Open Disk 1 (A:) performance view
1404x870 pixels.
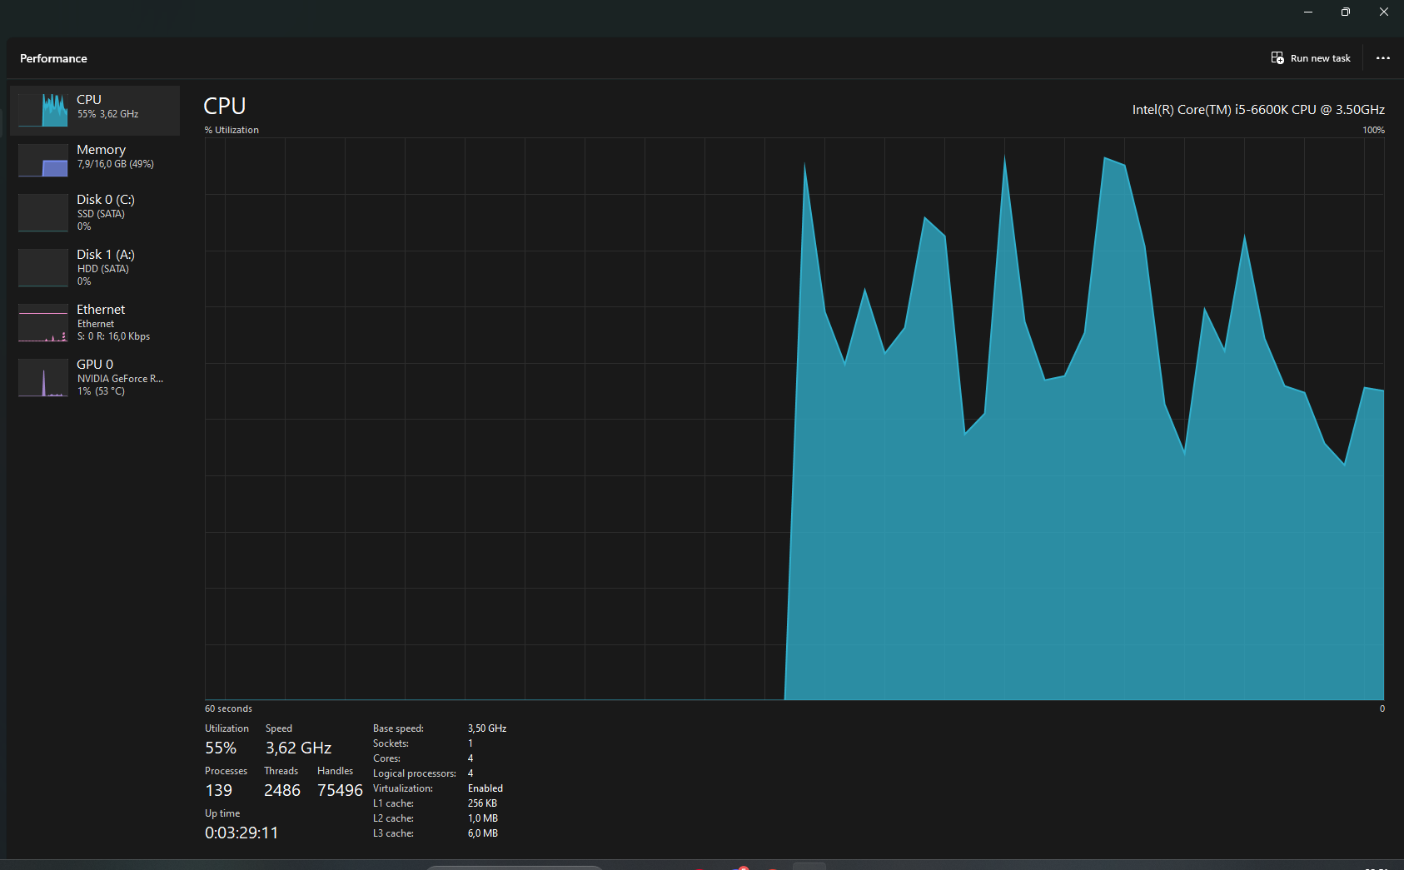tap(95, 267)
